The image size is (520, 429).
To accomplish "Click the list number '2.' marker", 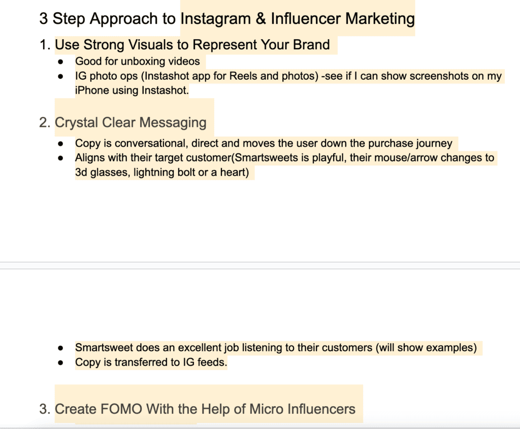I will click(x=45, y=122).
